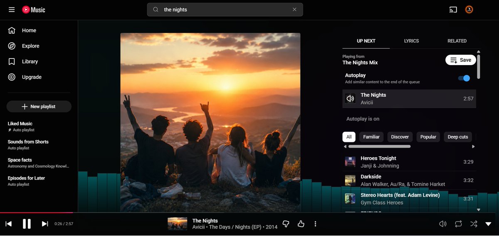Image resolution: width=499 pixels, height=236 pixels.
Task: Select the Discover filter chip
Action: click(400, 137)
